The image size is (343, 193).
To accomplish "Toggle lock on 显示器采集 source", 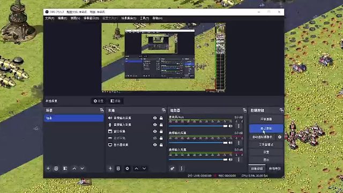I will pyautogui.click(x=161, y=145).
